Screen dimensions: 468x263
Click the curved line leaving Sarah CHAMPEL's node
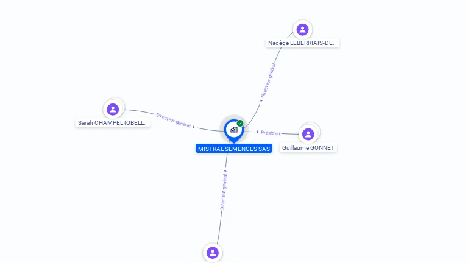coord(139,111)
